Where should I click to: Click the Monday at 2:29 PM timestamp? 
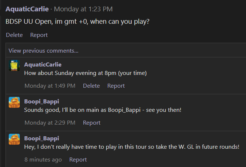[x=50, y=123]
